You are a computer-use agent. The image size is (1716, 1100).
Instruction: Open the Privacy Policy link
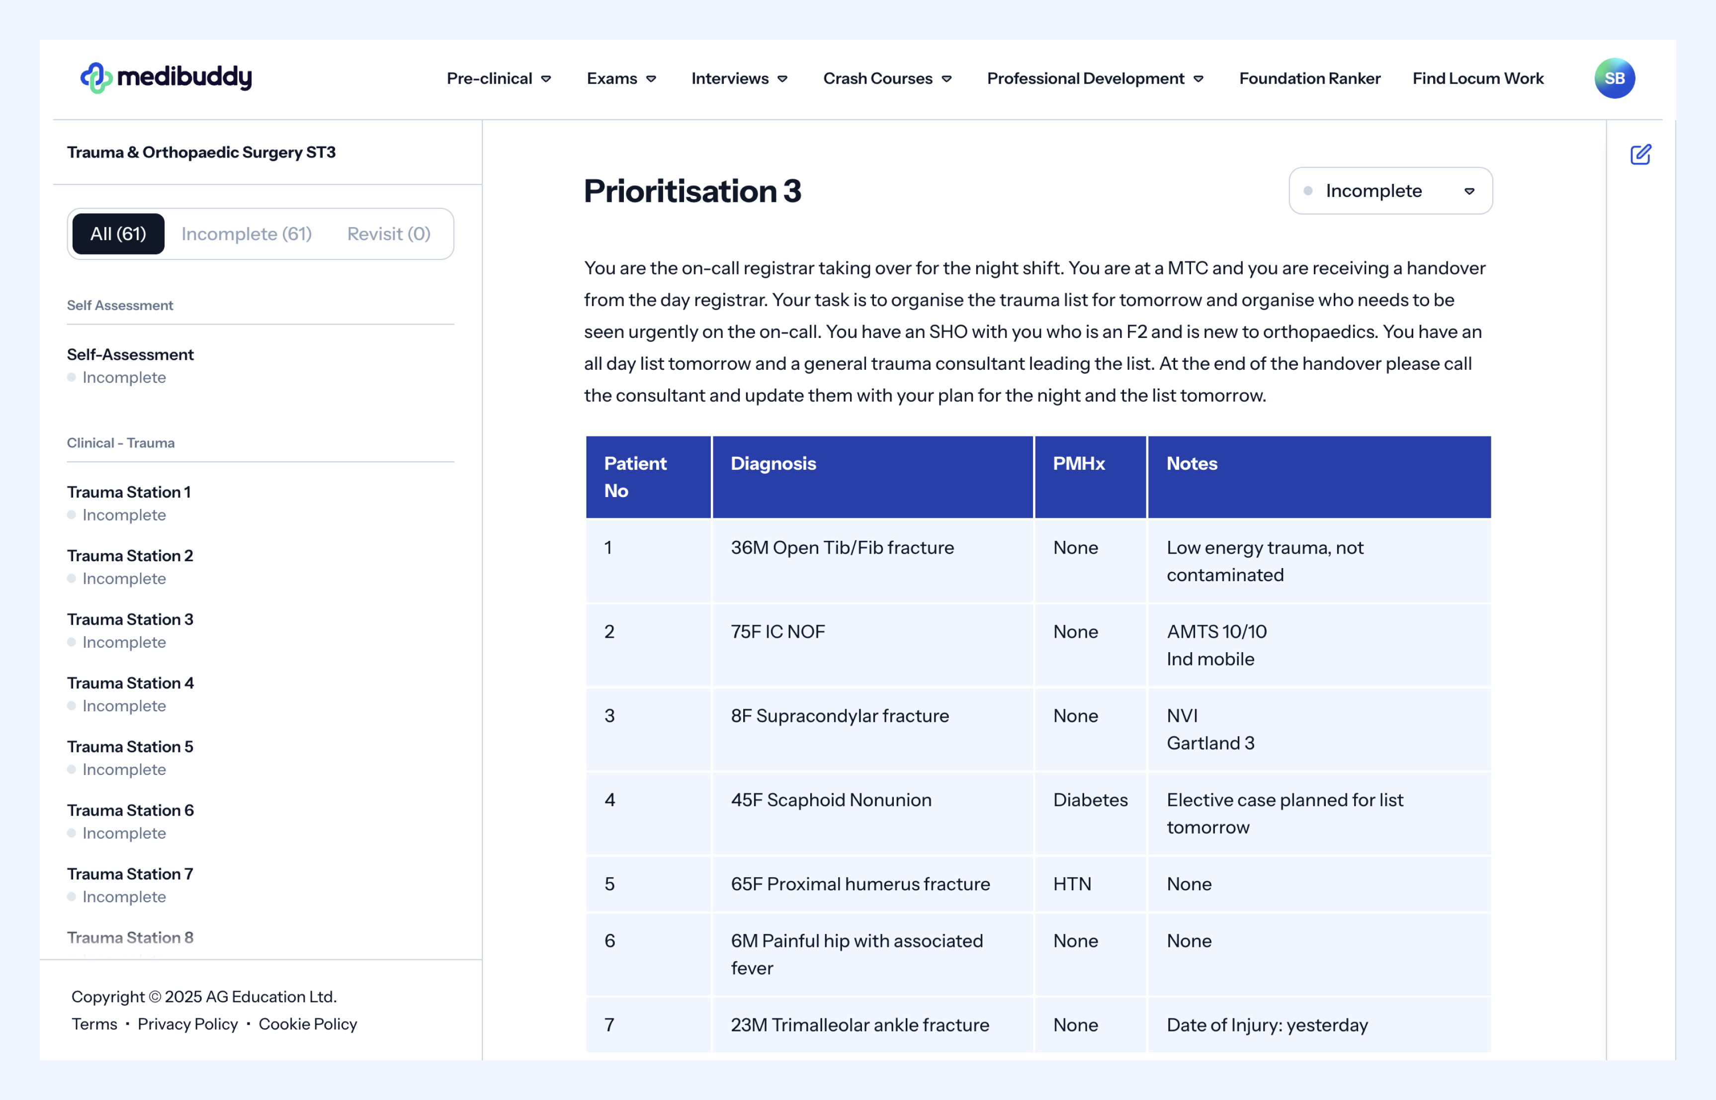coord(187,1023)
